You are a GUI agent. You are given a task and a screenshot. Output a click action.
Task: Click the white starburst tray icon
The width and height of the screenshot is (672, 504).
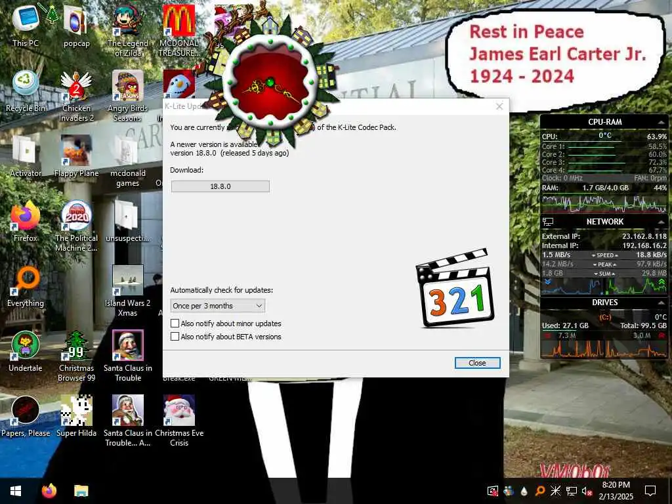pos(555,491)
